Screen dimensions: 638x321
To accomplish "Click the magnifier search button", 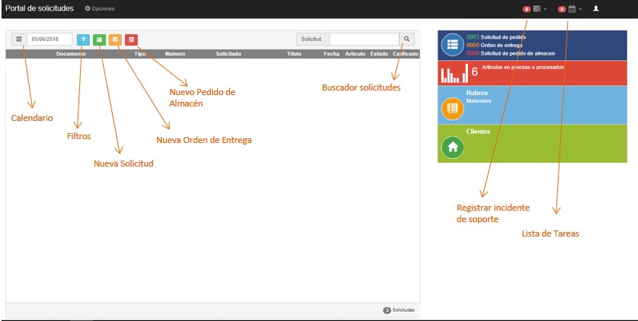I will (408, 39).
